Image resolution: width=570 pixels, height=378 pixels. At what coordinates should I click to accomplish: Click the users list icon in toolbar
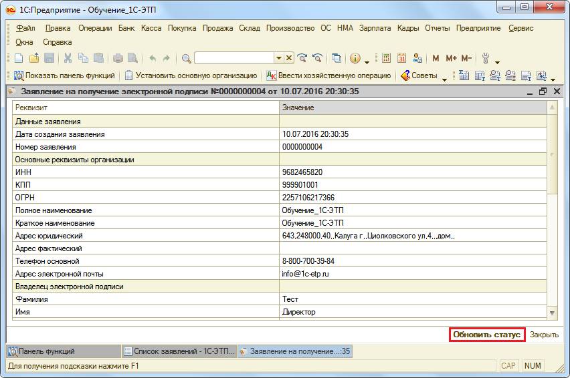coord(417,58)
